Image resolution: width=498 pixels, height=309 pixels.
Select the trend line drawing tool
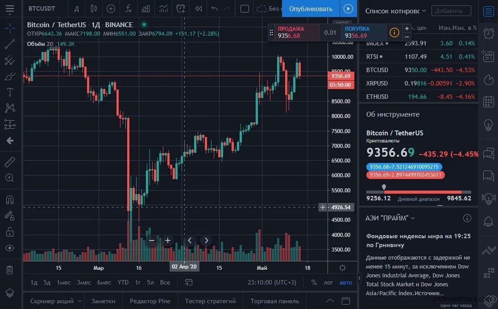pos(10,44)
